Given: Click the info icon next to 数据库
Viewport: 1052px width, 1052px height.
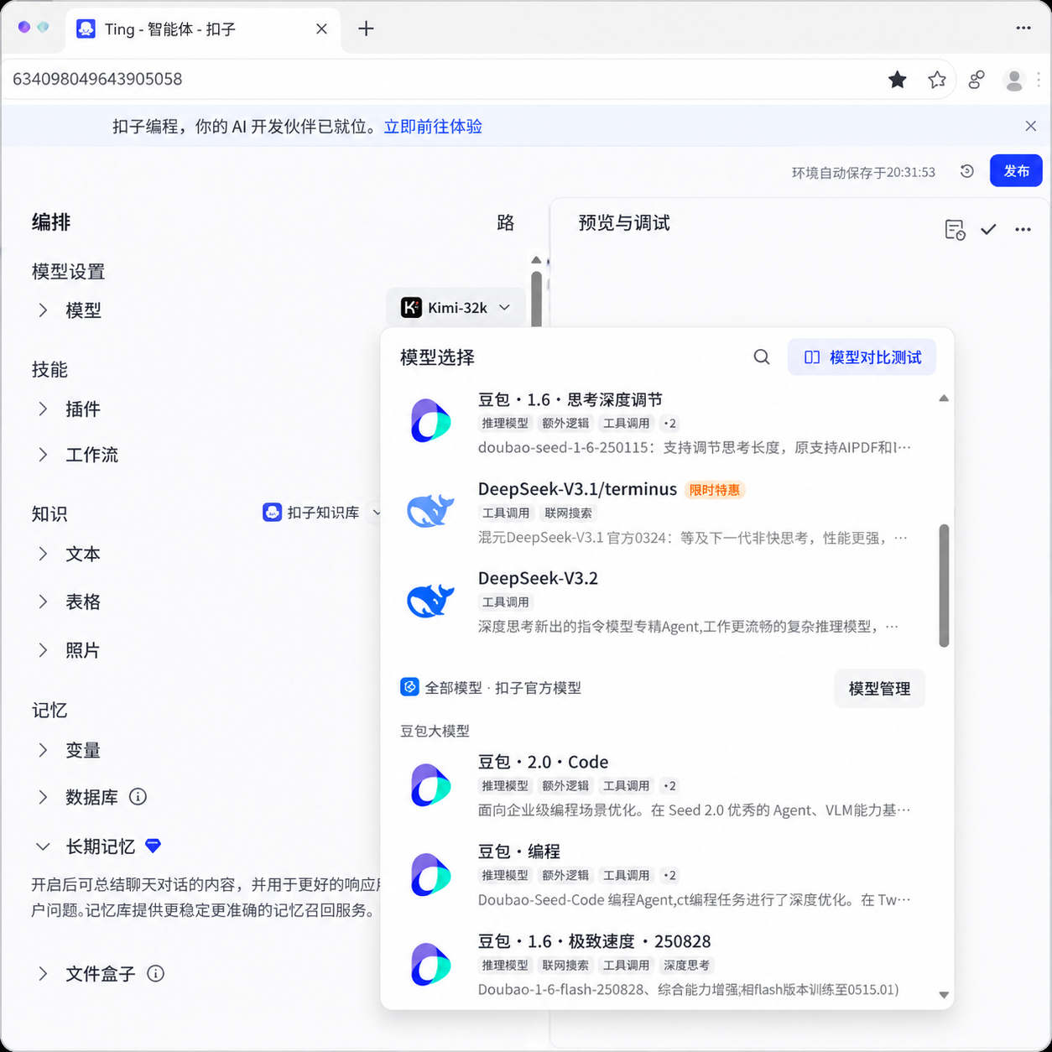Looking at the screenshot, I should tap(138, 796).
